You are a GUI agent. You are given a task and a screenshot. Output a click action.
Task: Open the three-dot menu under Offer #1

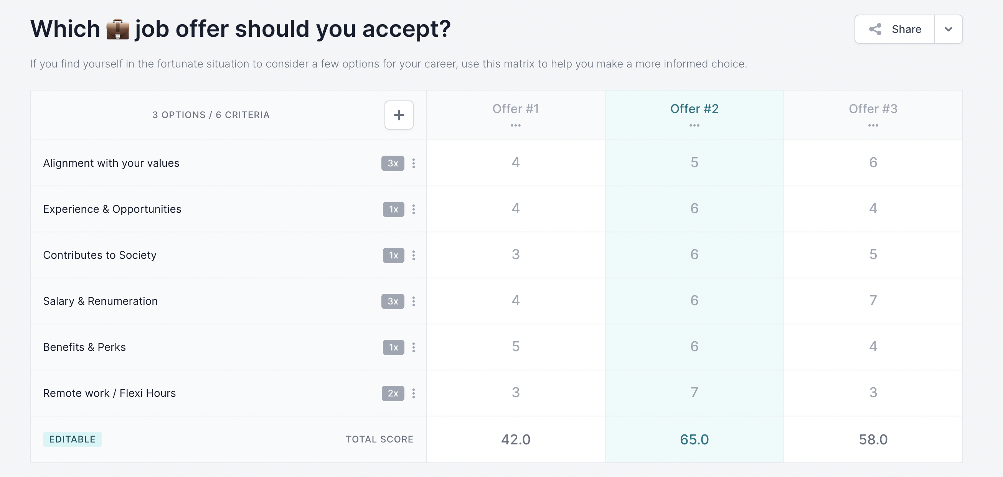coord(516,125)
